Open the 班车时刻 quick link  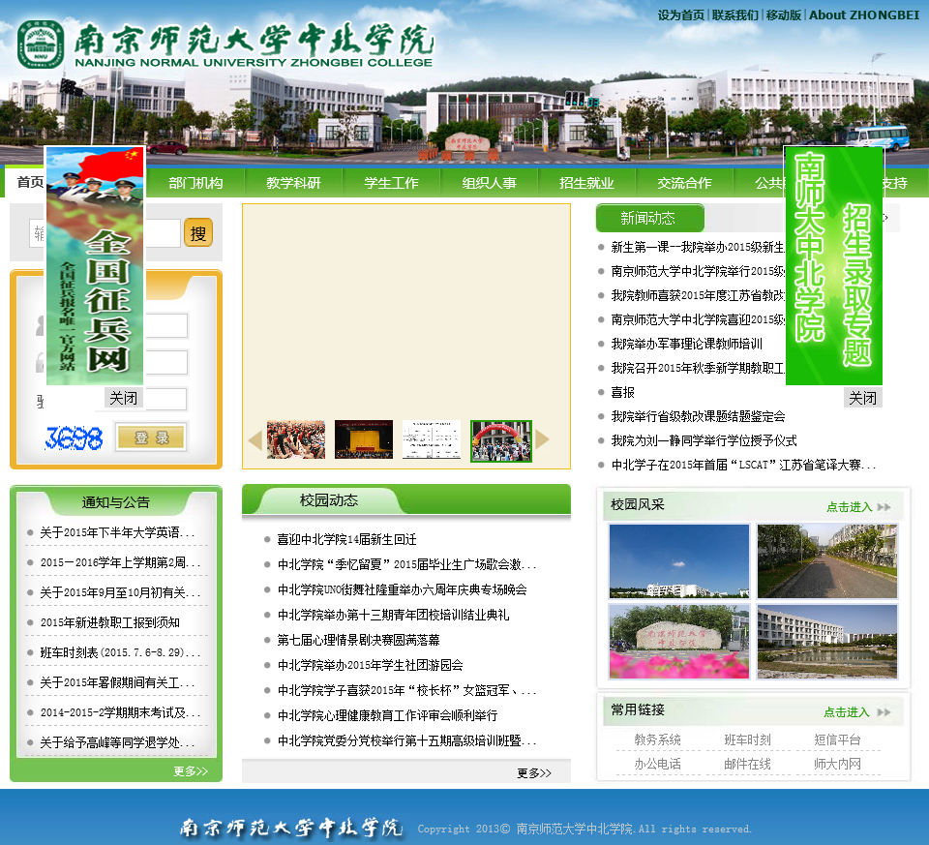tap(748, 739)
